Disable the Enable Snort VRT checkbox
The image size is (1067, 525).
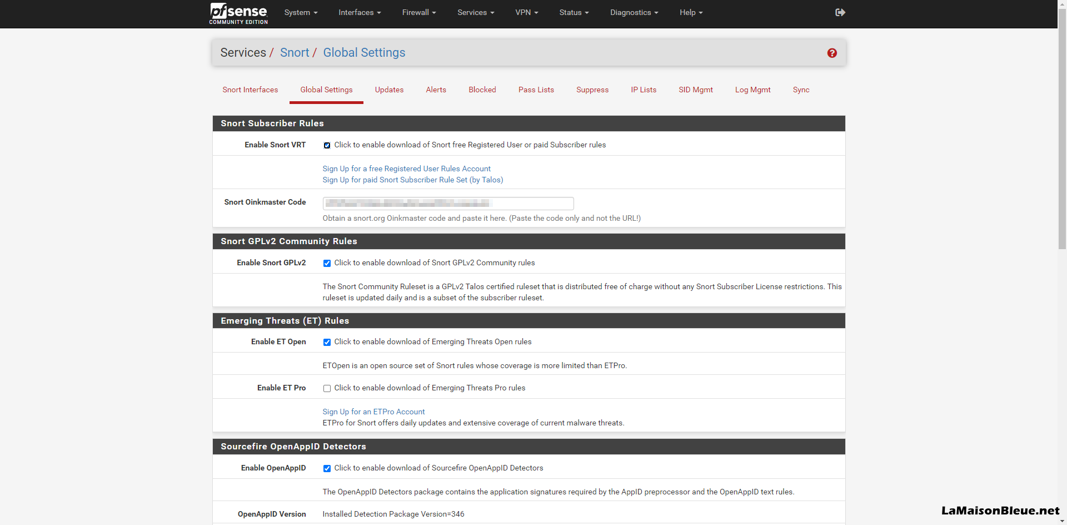pos(327,145)
